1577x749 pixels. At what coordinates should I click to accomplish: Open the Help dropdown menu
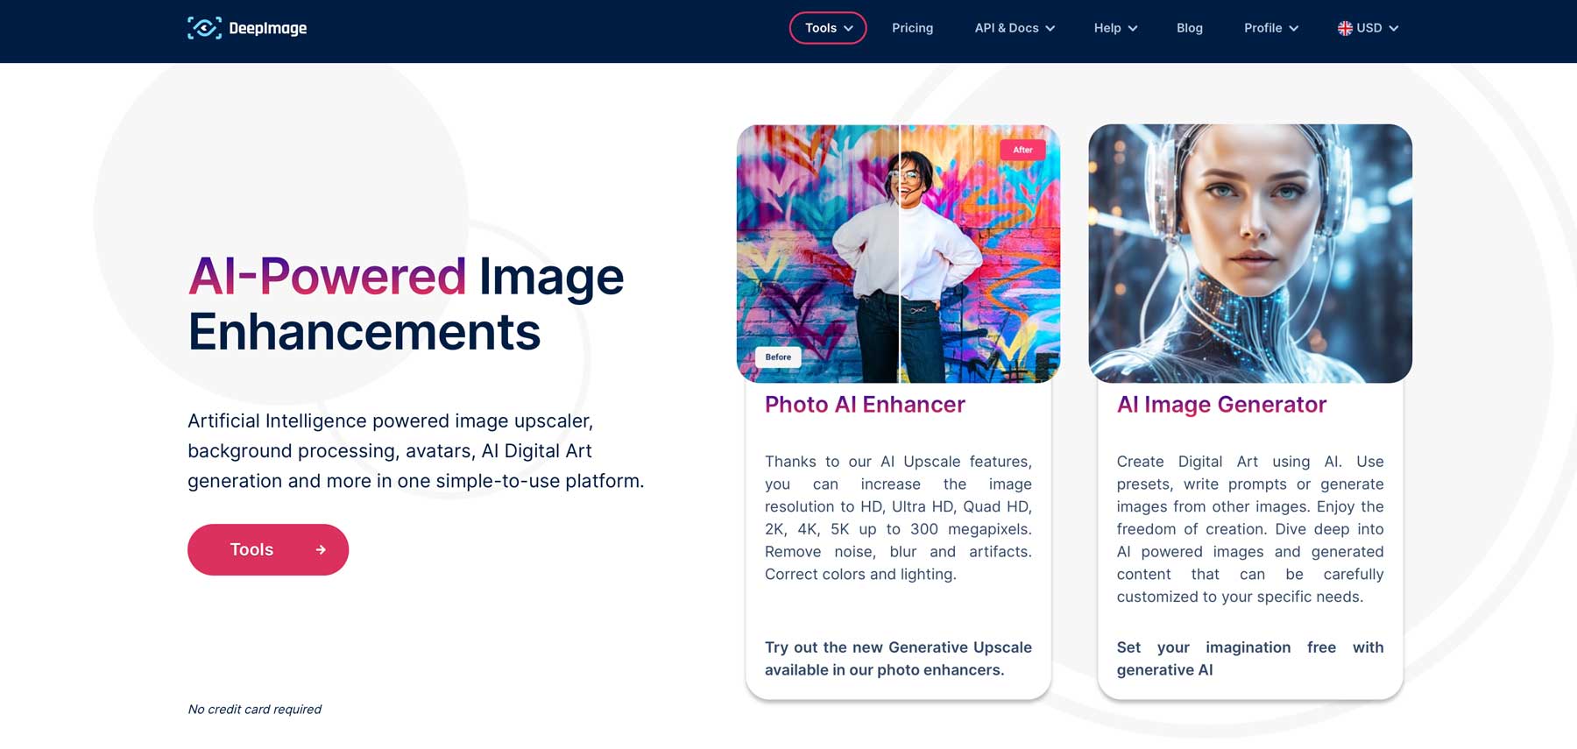1115,28
